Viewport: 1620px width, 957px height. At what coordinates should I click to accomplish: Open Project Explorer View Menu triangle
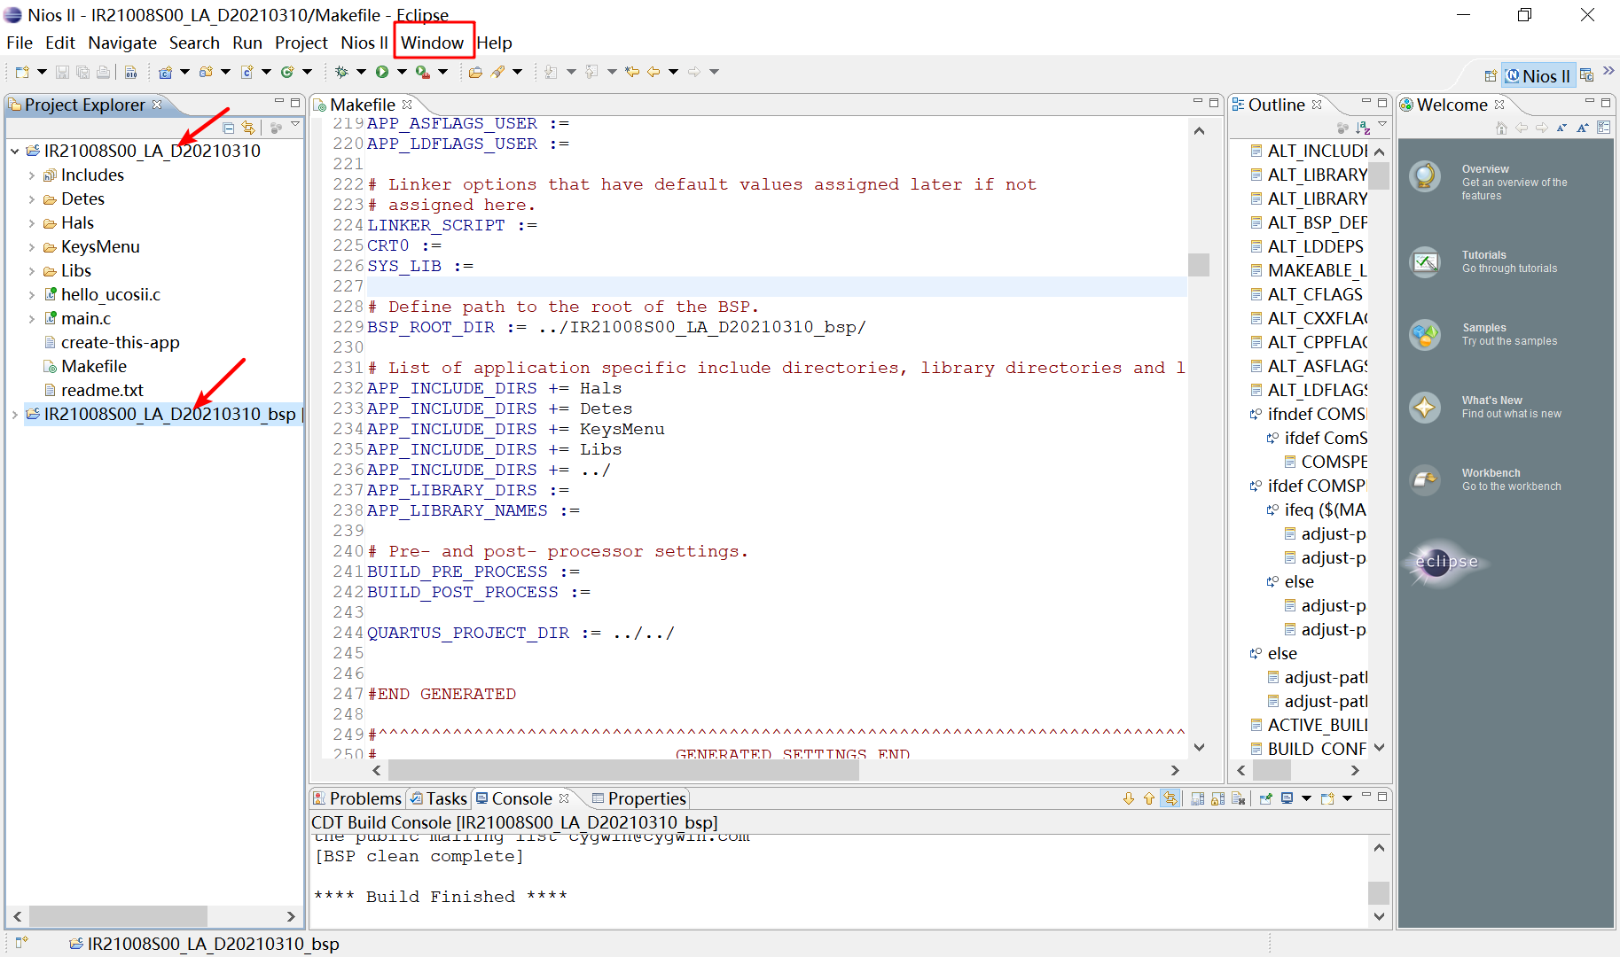click(x=295, y=126)
